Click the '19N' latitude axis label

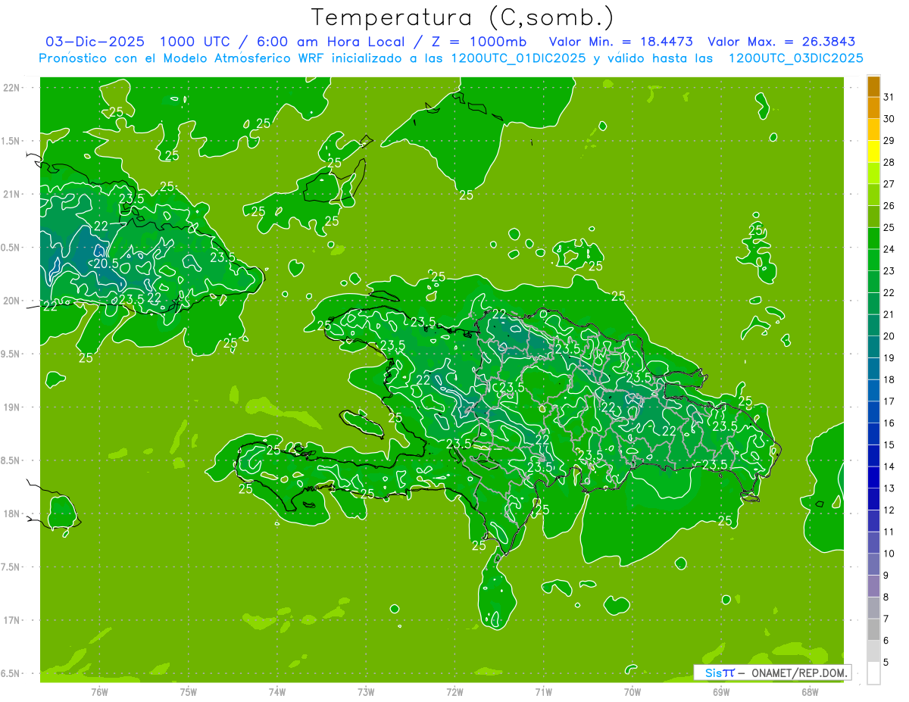coord(11,407)
